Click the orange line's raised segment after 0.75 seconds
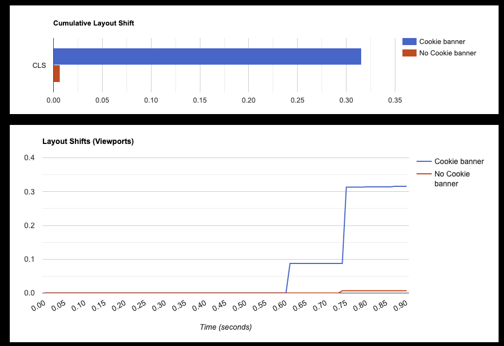This screenshot has width=504, height=346. point(374,291)
